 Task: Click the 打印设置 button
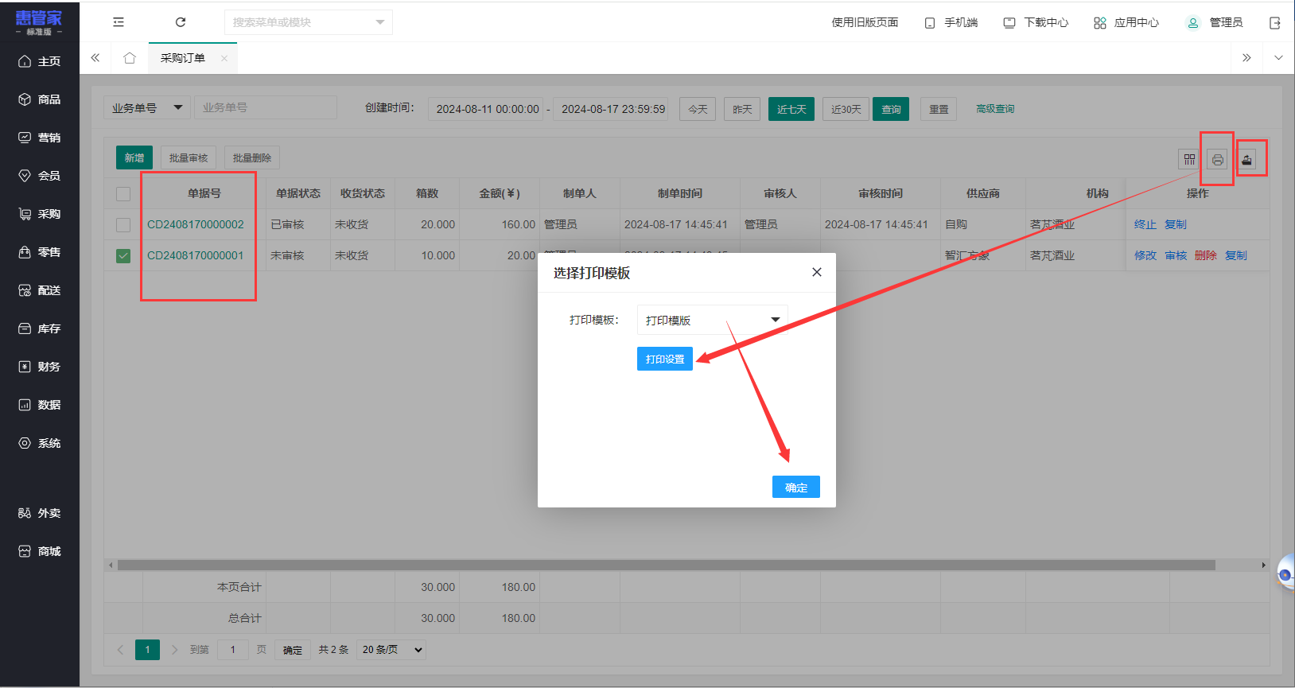pos(665,359)
